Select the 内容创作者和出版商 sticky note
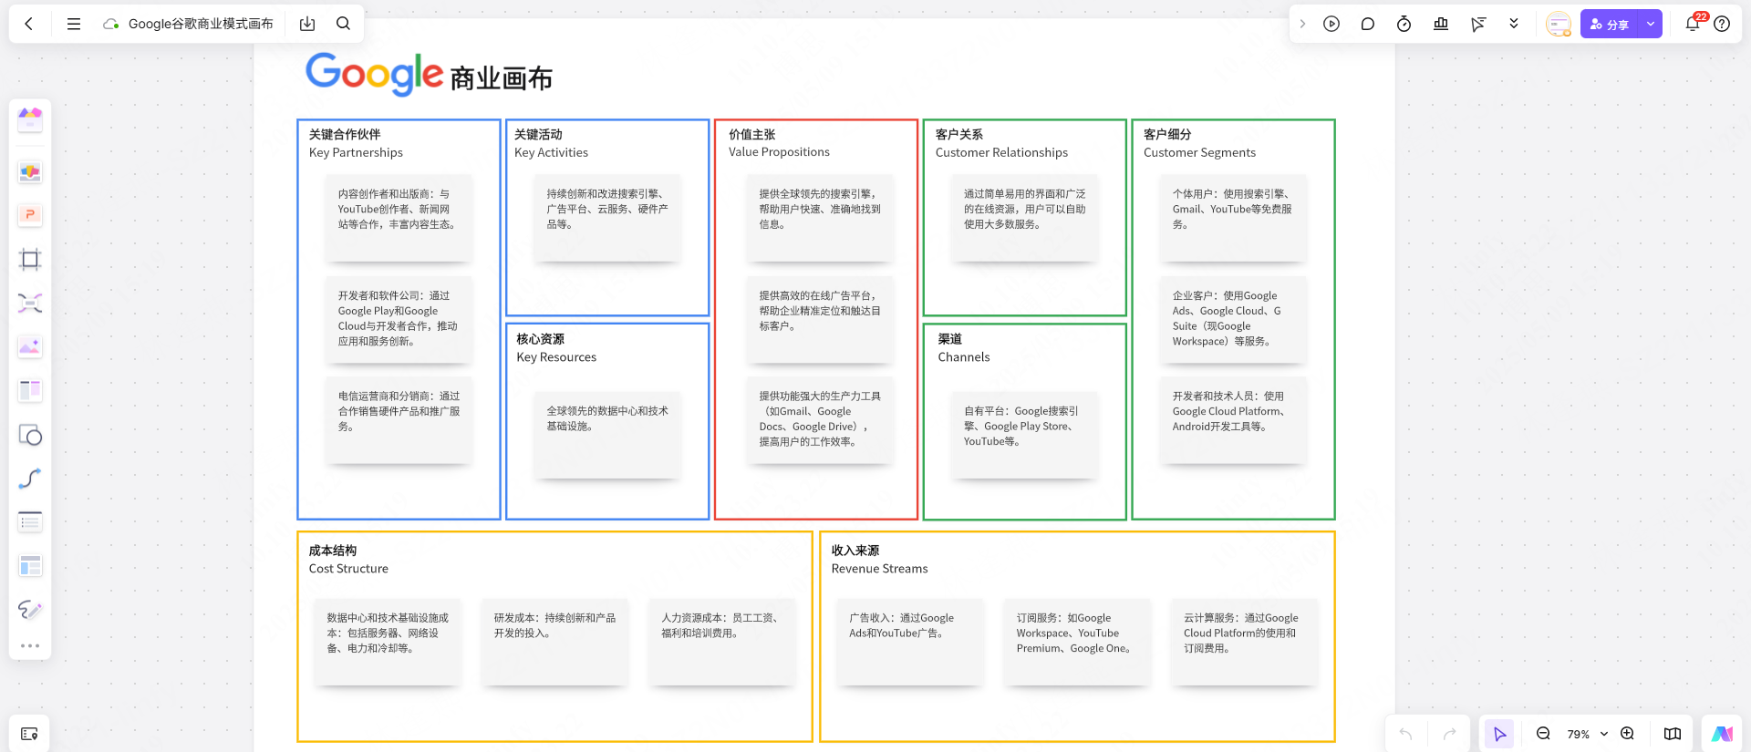 pyautogui.click(x=399, y=218)
